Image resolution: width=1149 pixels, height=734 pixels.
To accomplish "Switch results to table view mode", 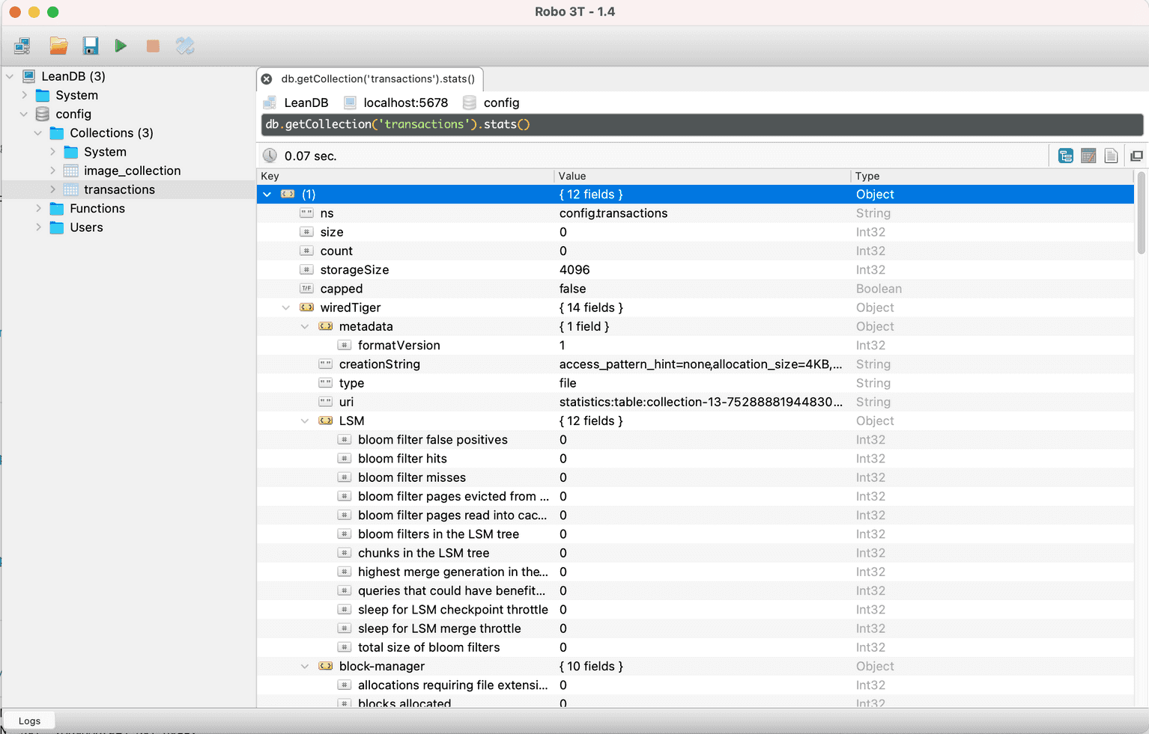I will [x=1088, y=156].
